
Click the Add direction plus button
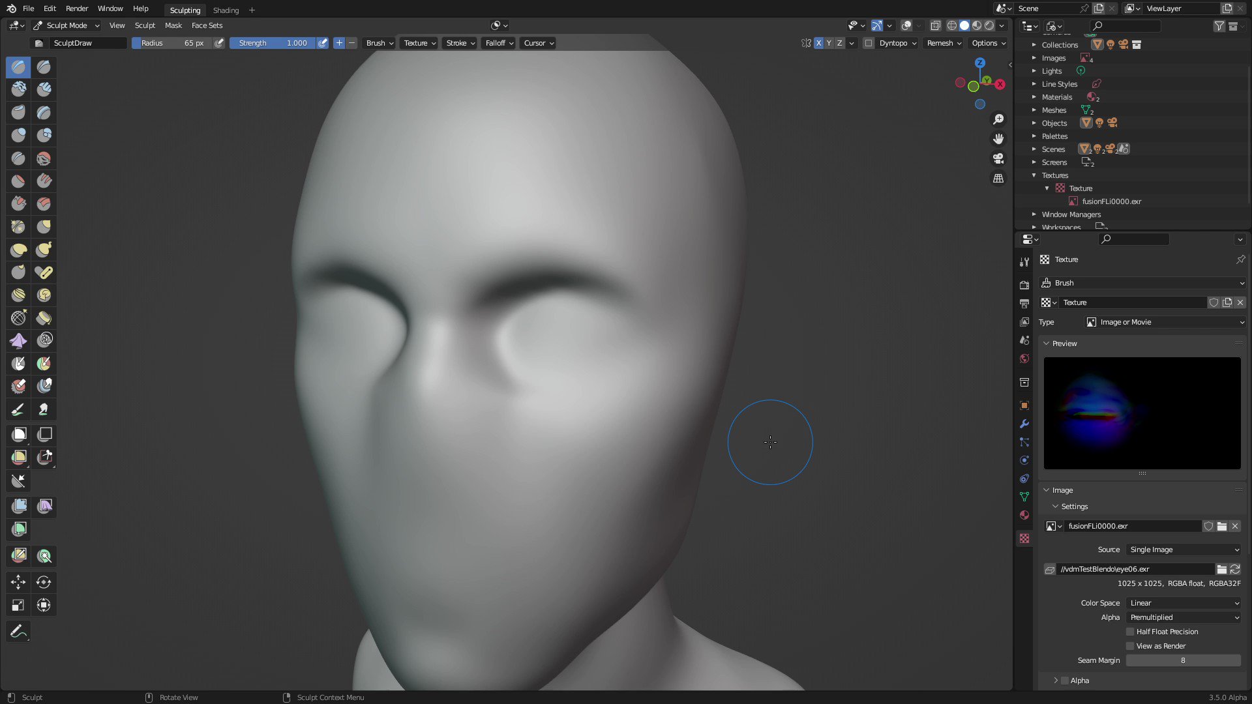click(339, 43)
